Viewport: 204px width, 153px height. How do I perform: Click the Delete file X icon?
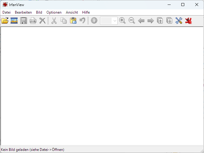[42, 21]
